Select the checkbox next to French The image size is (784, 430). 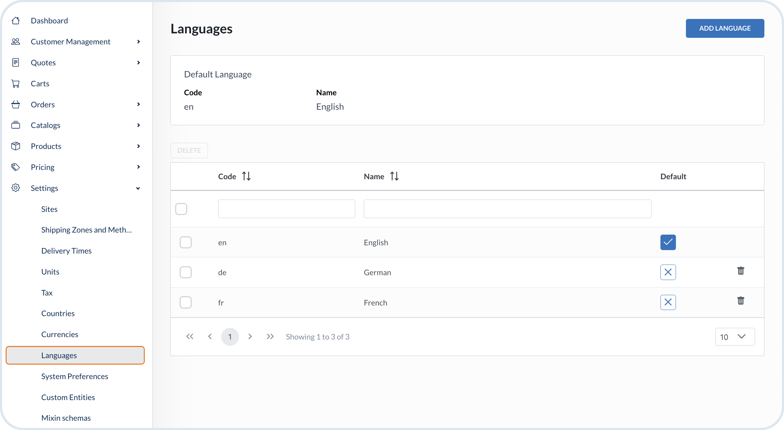tap(186, 302)
